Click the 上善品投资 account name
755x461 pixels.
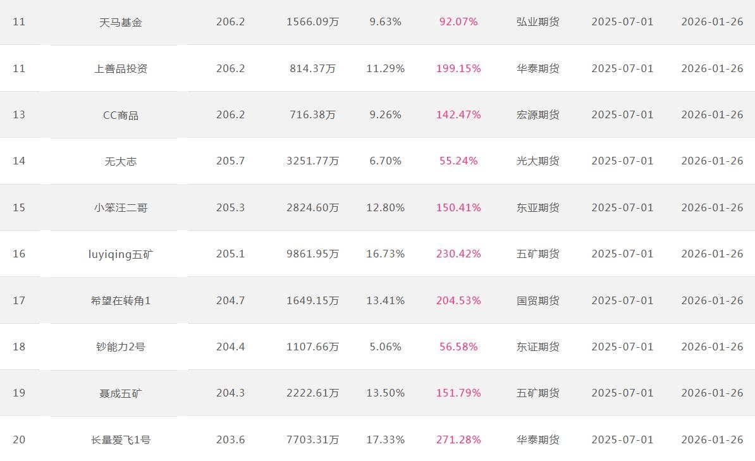120,68
